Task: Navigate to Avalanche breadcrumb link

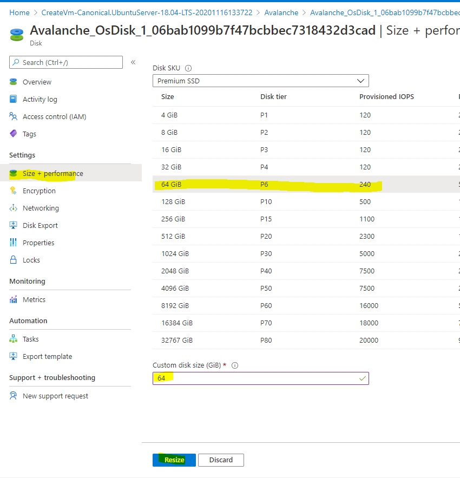Action: (x=281, y=12)
